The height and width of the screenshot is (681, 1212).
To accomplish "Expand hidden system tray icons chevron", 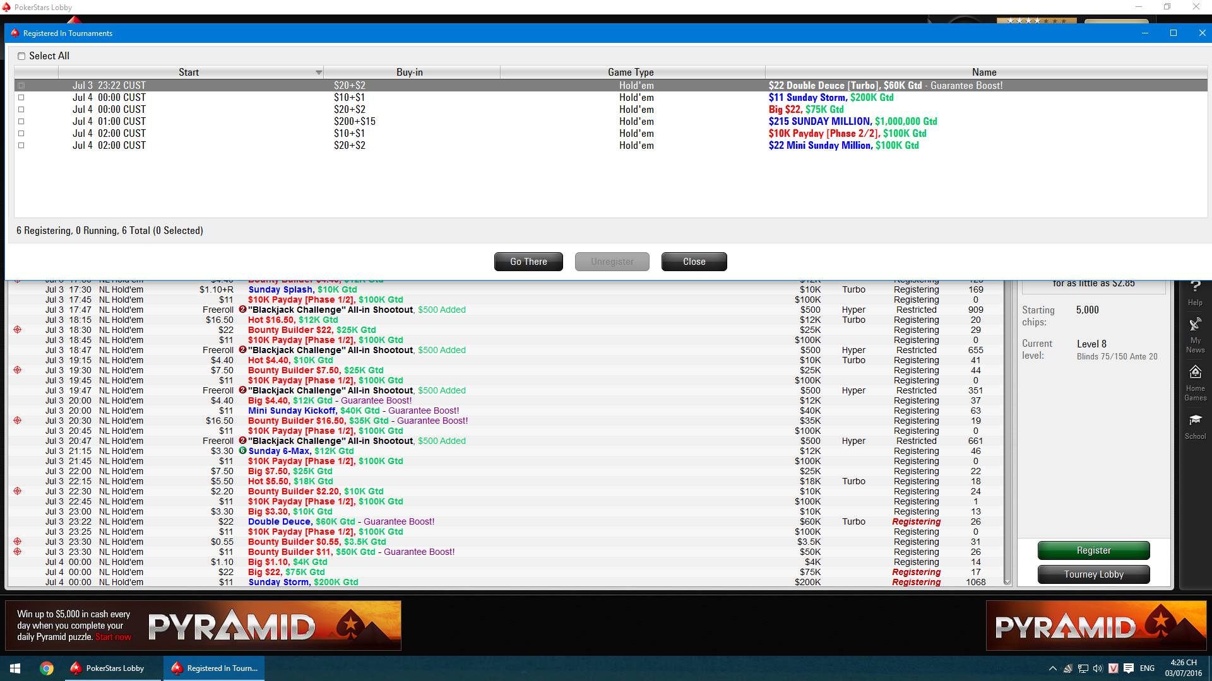I will 1052,668.
